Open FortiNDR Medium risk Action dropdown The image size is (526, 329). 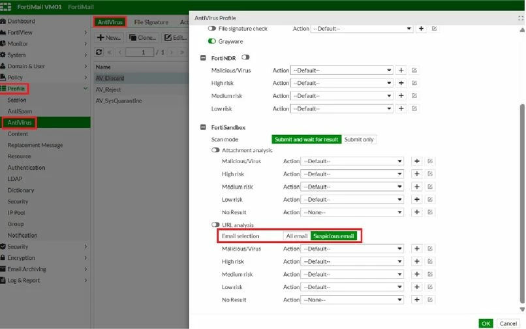pos(341,96)
